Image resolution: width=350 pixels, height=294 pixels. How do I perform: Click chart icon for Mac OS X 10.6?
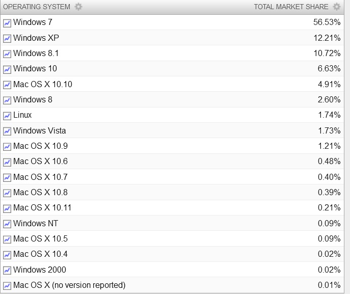tap(7, 162)
